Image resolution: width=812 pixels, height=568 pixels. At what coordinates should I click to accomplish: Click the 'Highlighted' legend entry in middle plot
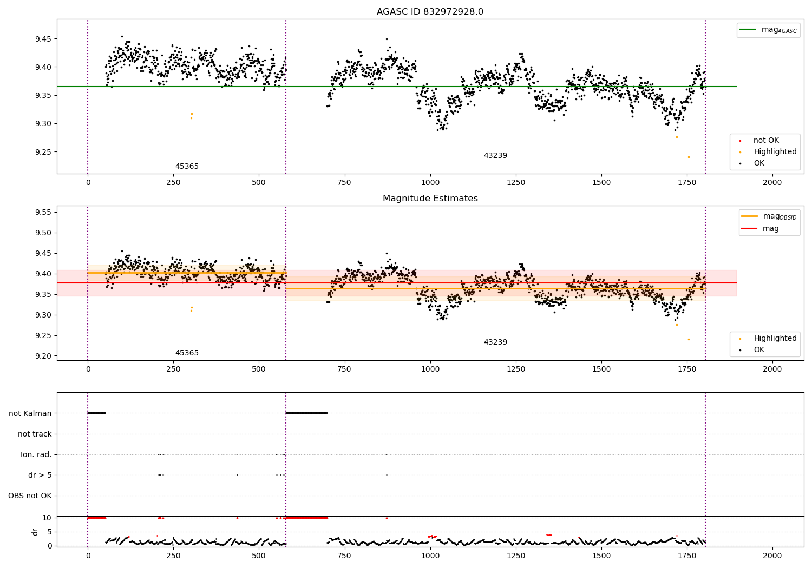point(769,339)
